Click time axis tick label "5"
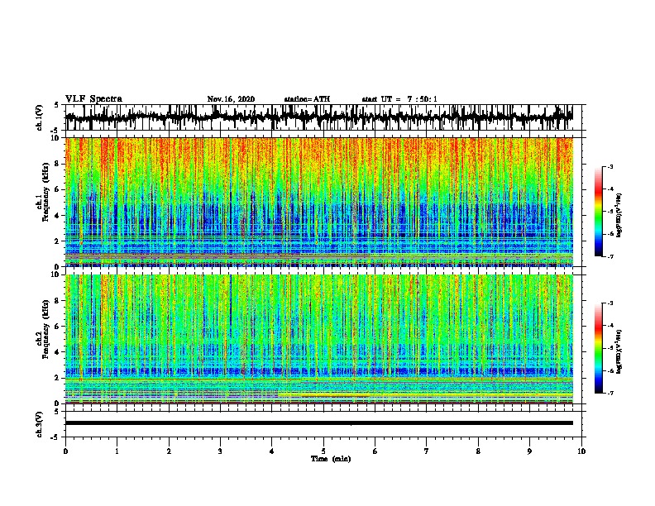Viewport: 655px width, 506px height. pyautogui.click(x=323, y=451)
